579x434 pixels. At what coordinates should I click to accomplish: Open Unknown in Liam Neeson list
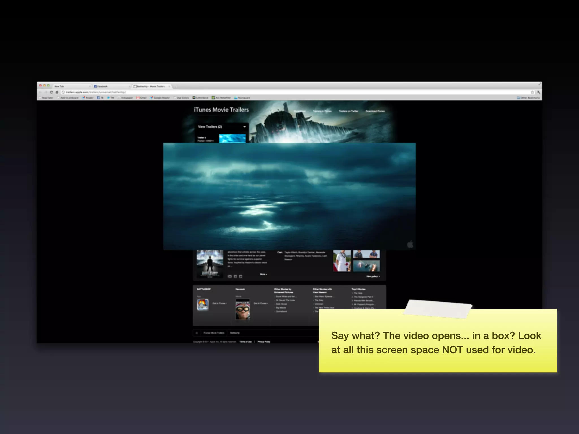tap(319, 304)
